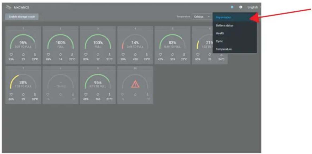Click the 28°C temperature value
This screenshot has width=312, height=154.
tap(35, 99)
